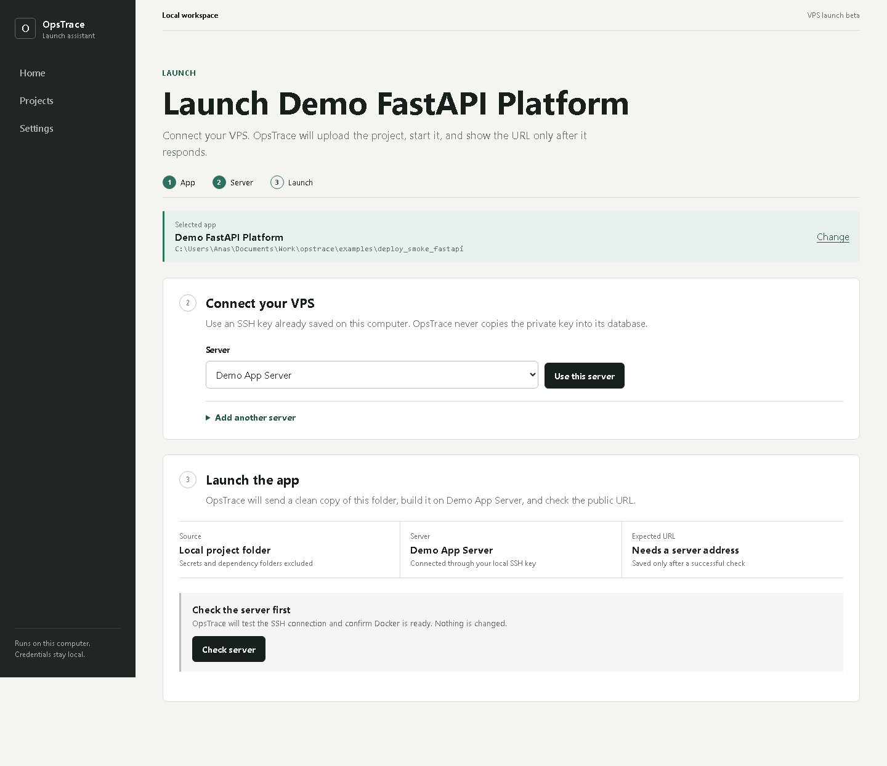Click the step 2 circle beside Connect your VPS
The height and width of the screenshot is (766, 887).
click(x=188, y=303)
